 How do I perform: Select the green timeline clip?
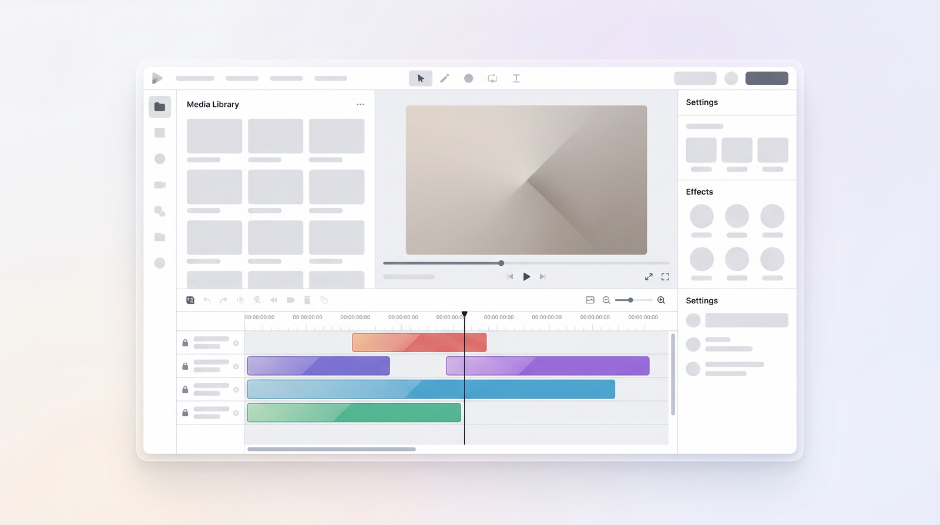pos(354,413)
